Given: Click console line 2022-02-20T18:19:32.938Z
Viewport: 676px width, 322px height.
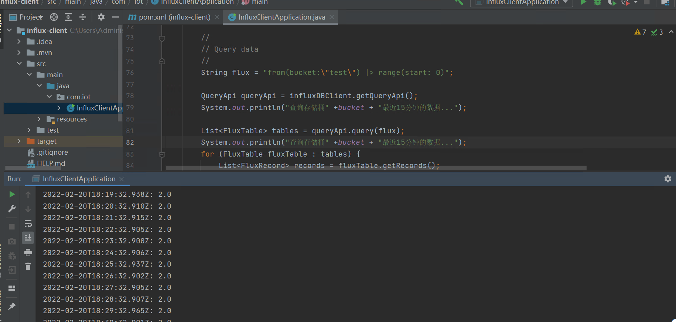Looking at the screenshot, I should [107, 195].
